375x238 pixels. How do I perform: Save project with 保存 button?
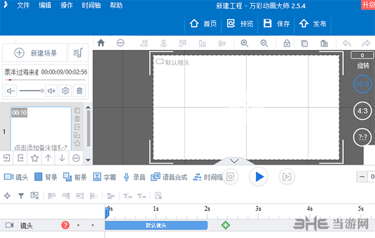276,23
